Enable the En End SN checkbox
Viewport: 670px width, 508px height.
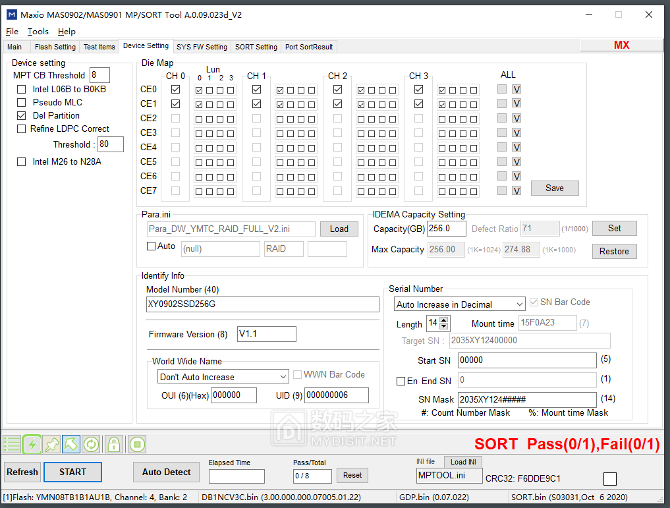pos(401,381)
